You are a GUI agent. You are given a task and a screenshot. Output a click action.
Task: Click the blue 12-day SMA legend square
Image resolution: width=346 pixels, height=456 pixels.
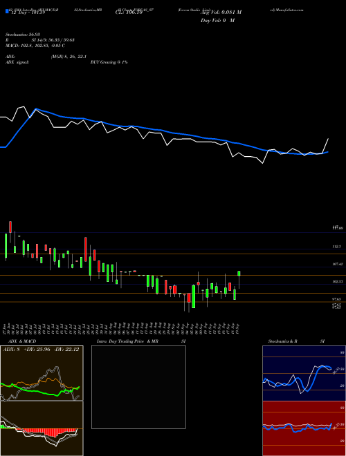tap(7, 11)
